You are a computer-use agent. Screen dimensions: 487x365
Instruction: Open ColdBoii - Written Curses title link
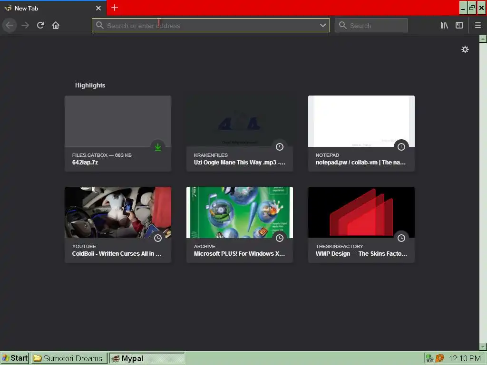[x=117, y=254]
